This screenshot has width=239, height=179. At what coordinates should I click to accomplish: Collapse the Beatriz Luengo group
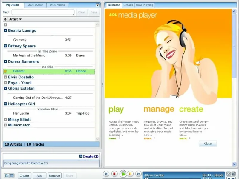[5, 30]
